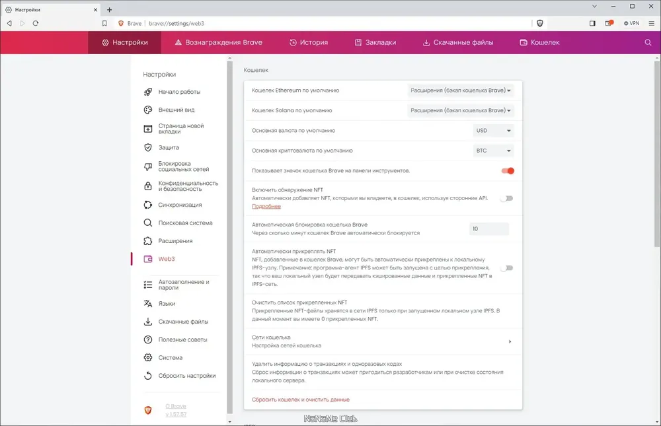Enable the Автоматически прикреплять NFT toggle

pos(506,268)
